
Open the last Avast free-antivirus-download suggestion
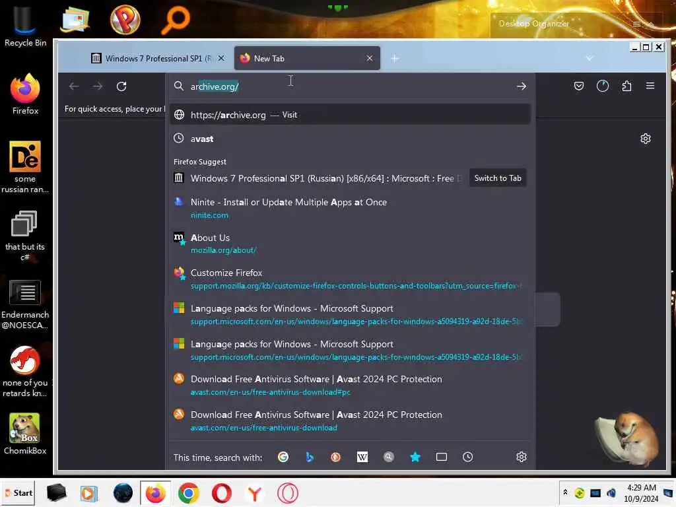350,421
